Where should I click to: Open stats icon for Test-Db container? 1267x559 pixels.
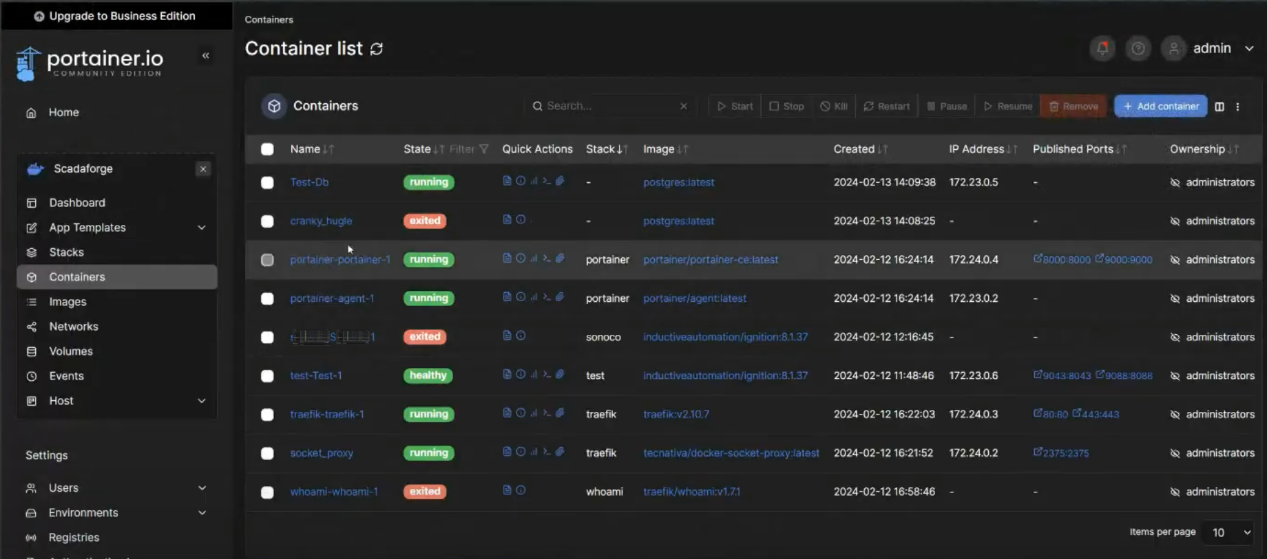[534, 181]
